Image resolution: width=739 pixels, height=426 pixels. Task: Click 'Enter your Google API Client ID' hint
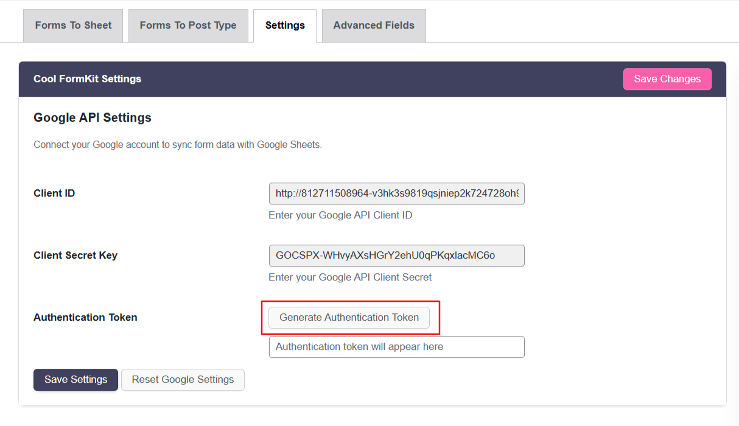point(340,215)
